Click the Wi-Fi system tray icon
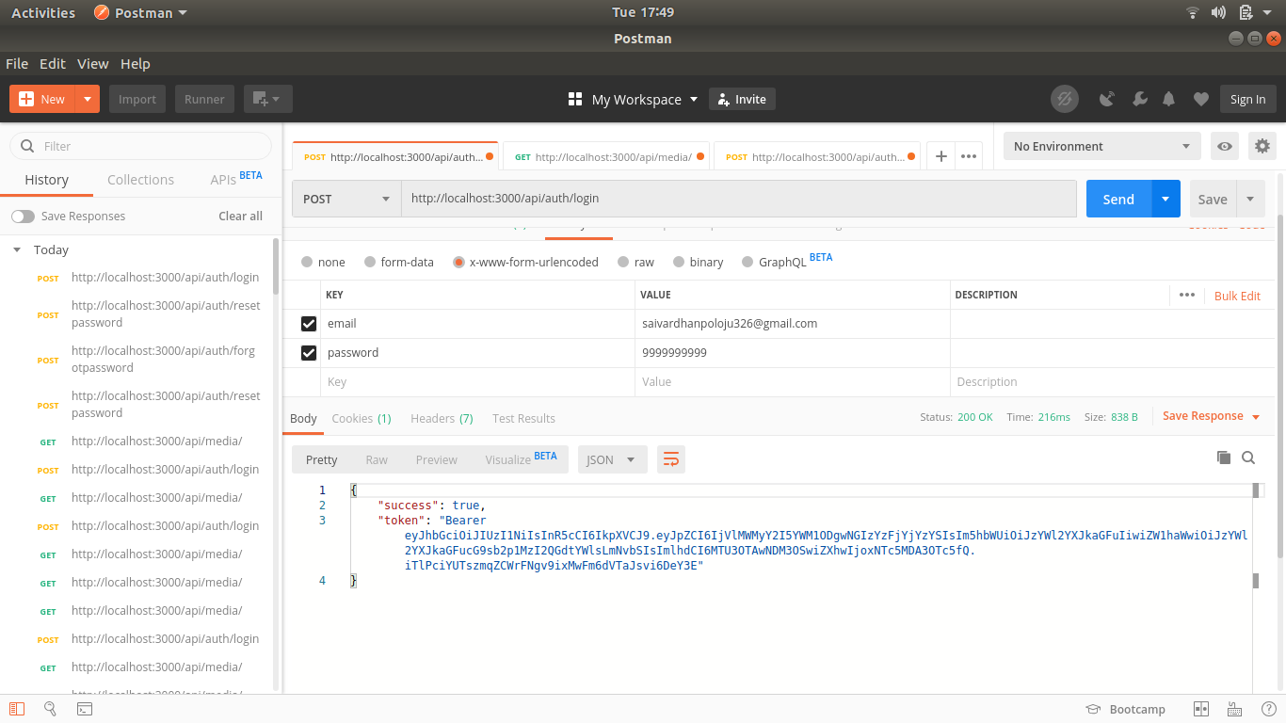Image resolution: width=1286 pixels, height=723 pixels. tap(1193, 12)
